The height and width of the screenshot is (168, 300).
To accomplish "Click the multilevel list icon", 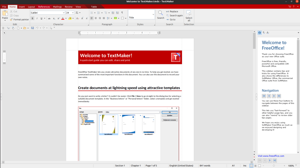I will click(x=106, y=13).
